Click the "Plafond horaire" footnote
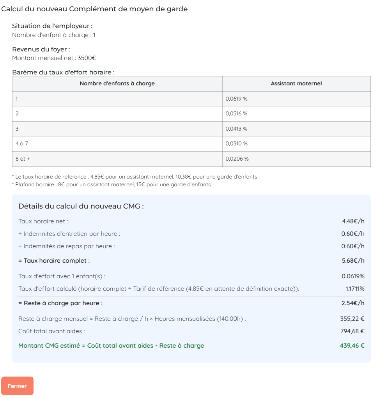The image size is (379, 398). [112, 184]
